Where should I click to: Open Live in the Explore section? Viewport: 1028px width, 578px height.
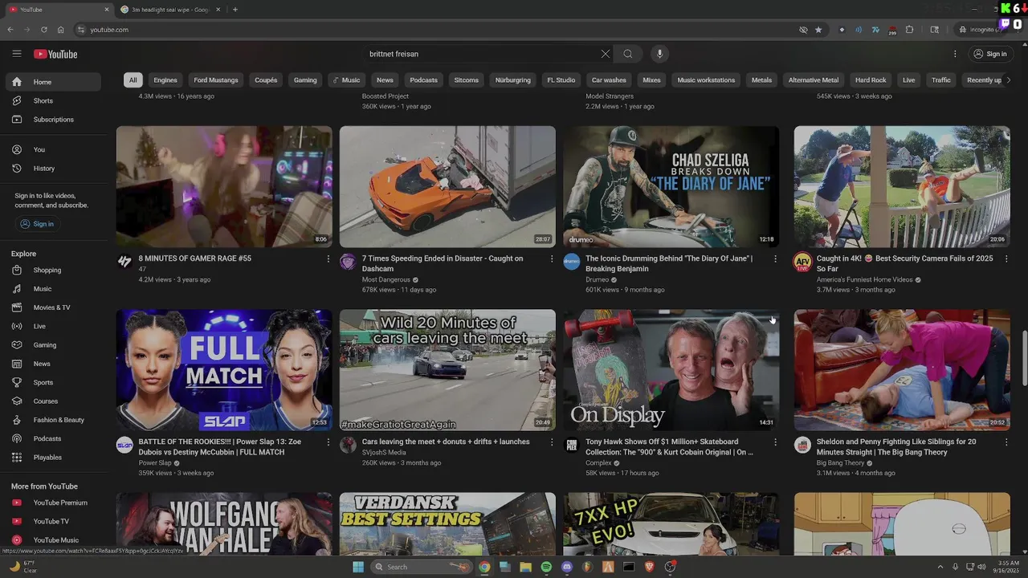point(53,326)
